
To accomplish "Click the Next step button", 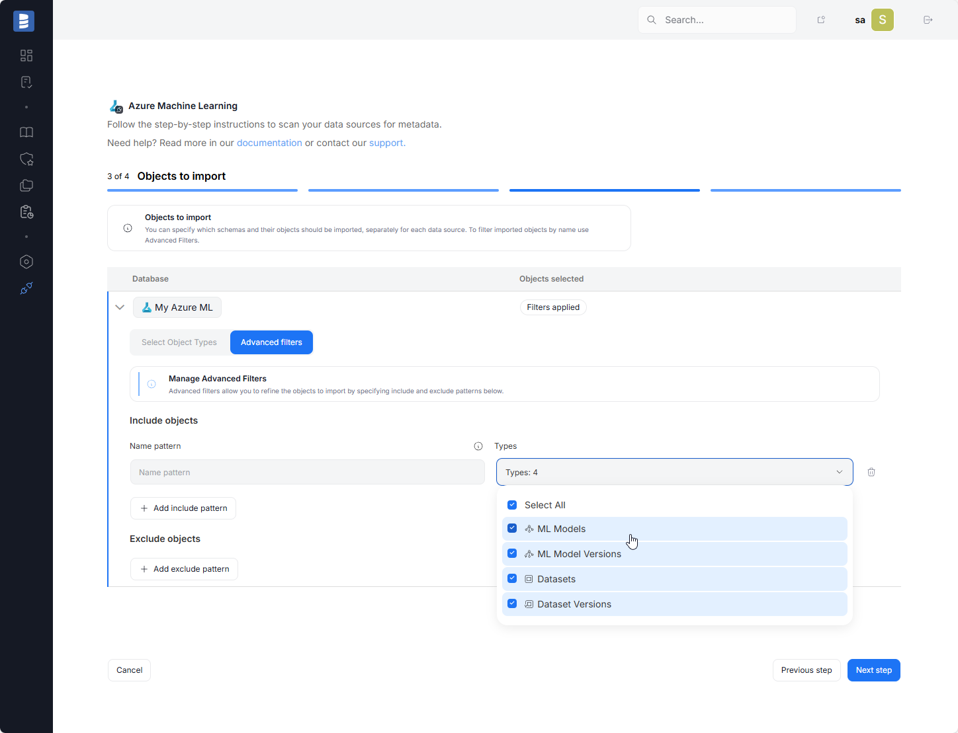I will pyautogui.click(x=873, y=670).
